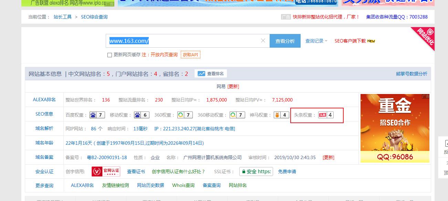Open the 获取API link

191,55
